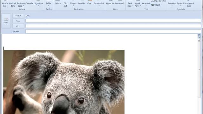Open the Shapes gallery dropdown

coord(73,3)
